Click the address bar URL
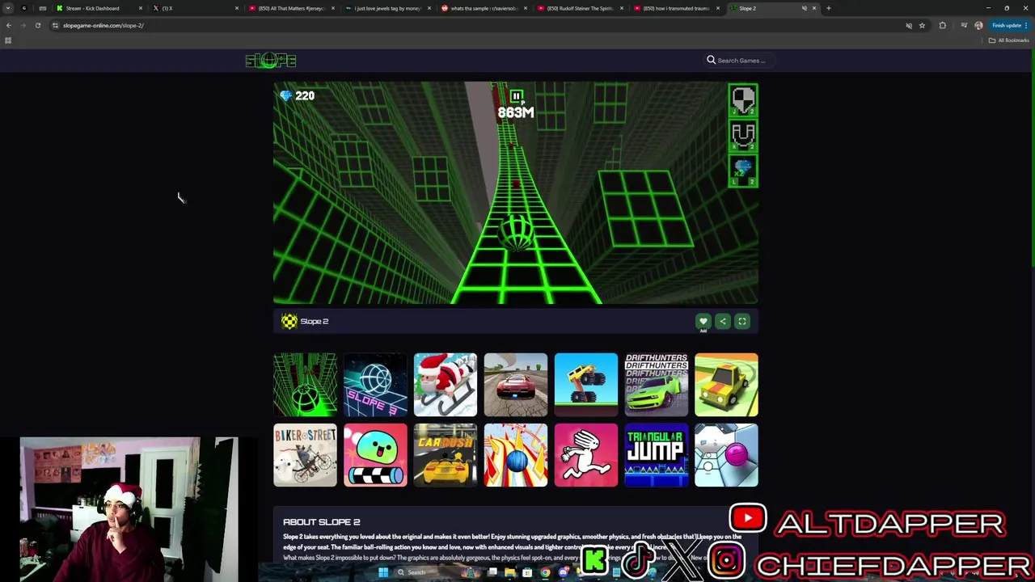The image size is (1035, 582). (103, 25)
